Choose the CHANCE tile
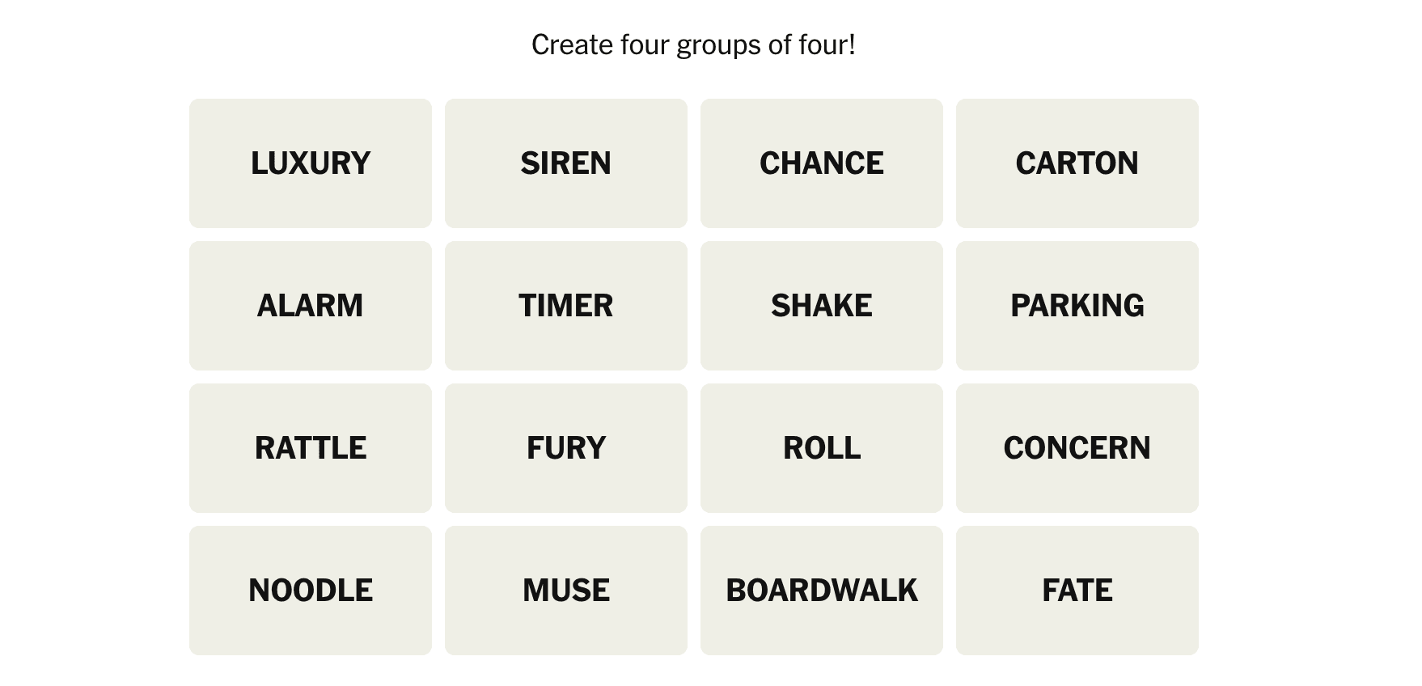This screenshot has width=1422, height=686. [x=822, y=163]
